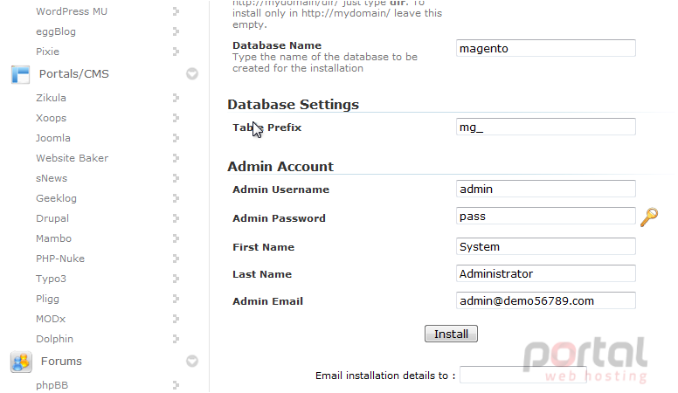Click the Admin Email label
The height and width of the screenshot is (393, 678).
click(267, 301)
